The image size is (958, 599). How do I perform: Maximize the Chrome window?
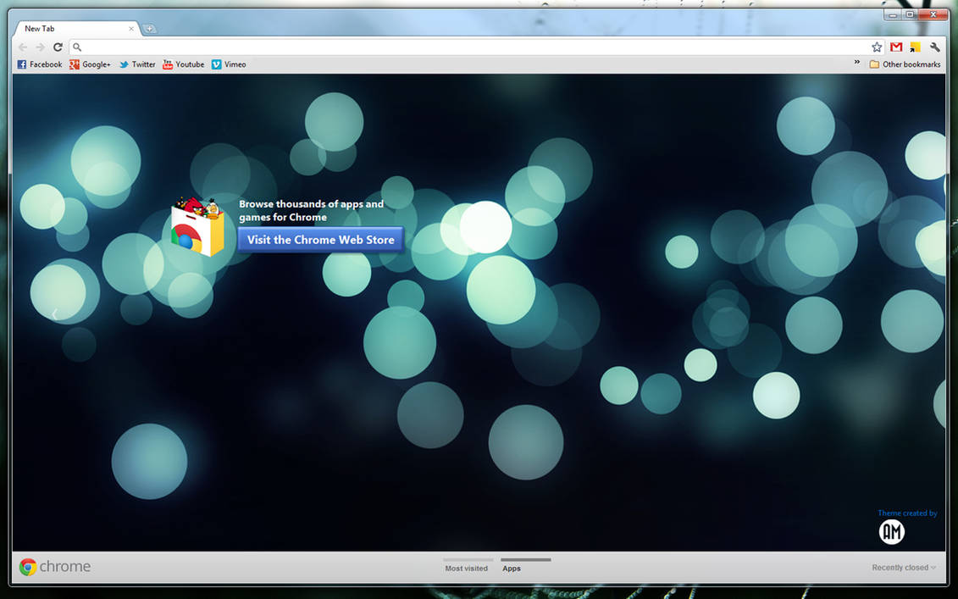click(911, 14)
